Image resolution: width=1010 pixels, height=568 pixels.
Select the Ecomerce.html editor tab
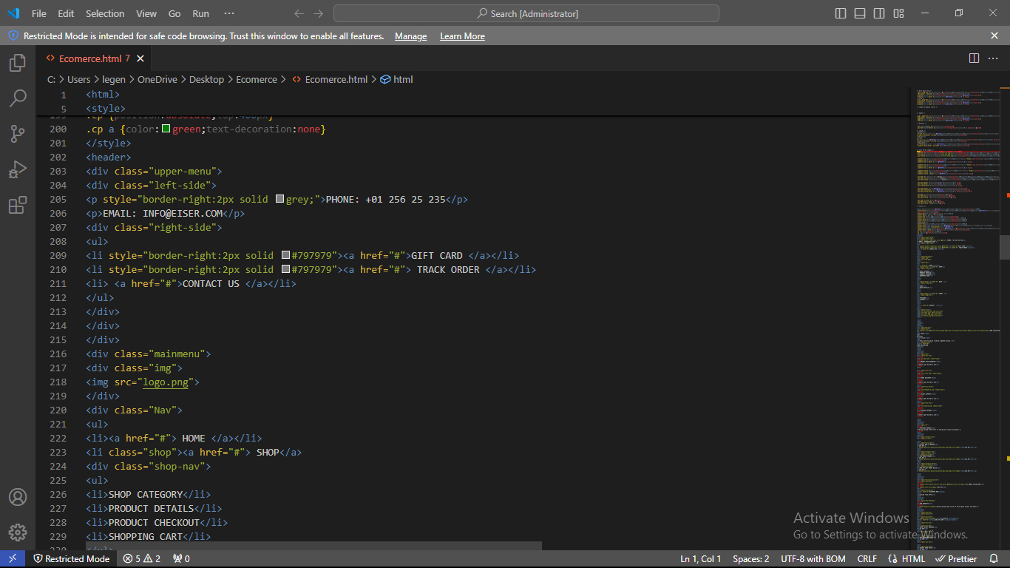click(x=89, y=58)
